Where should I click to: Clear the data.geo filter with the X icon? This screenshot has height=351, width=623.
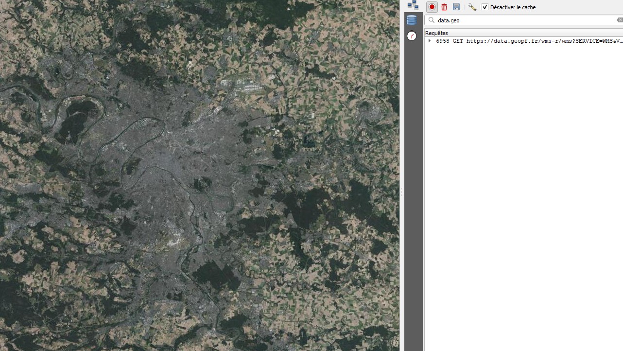[620, 20]
